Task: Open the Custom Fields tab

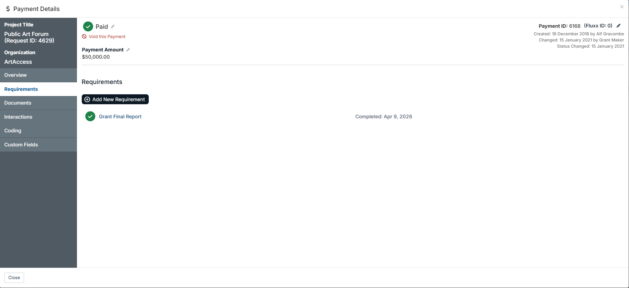Action: pos(38,145)
